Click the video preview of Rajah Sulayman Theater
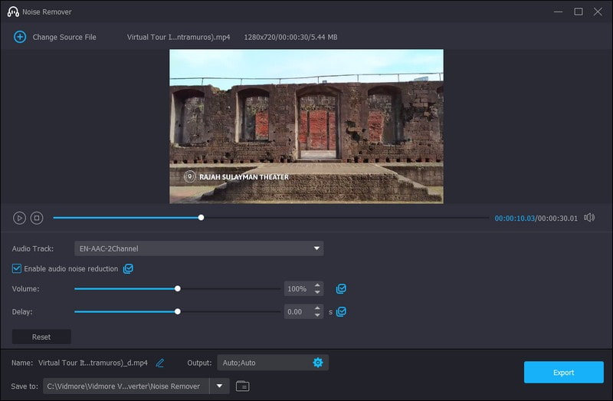The width and height of the screenshot is (613, 401). pyautogui.click(x=306, y=127)
